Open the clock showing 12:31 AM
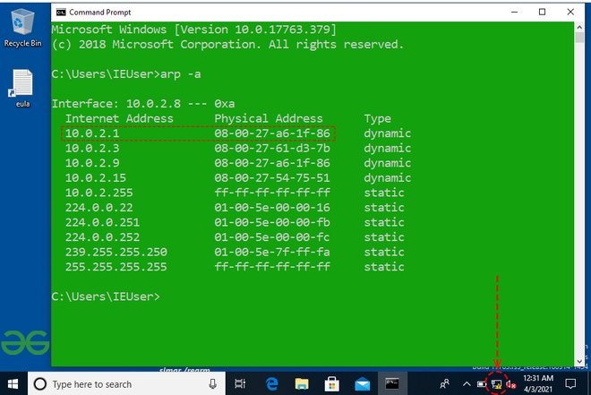Image resolution: width=591 pixels, height=395 pixels. [x=537, y=384]
